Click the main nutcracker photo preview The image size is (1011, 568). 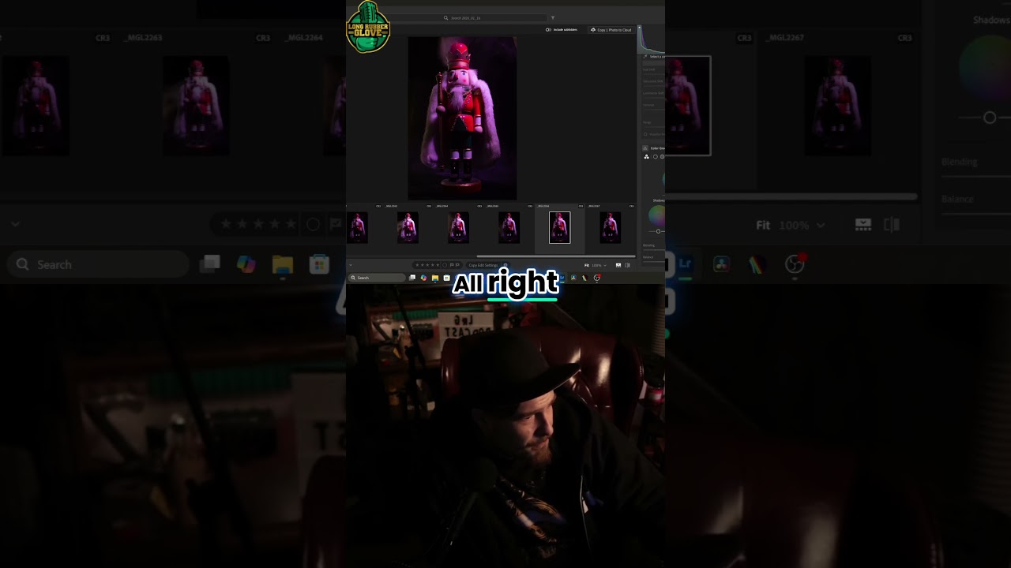tap(462, 118)
